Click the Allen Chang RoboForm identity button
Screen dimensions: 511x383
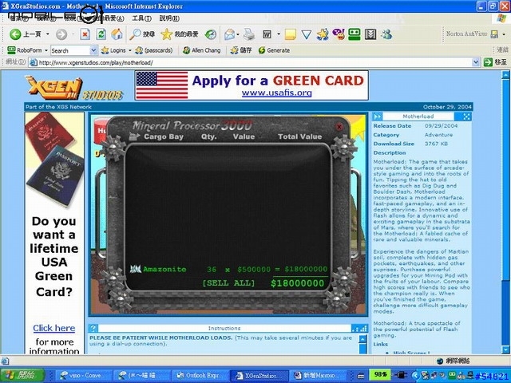coord(202,50)
